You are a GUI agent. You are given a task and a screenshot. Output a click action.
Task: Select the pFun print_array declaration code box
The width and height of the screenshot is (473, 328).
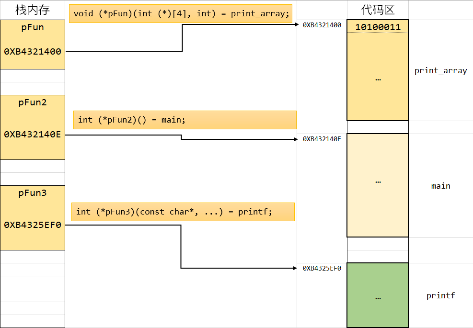[x=181, y=14]
